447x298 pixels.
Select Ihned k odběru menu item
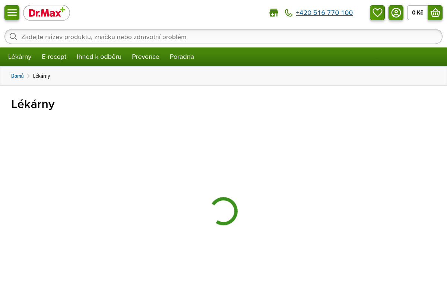click(x=99, y=57)
